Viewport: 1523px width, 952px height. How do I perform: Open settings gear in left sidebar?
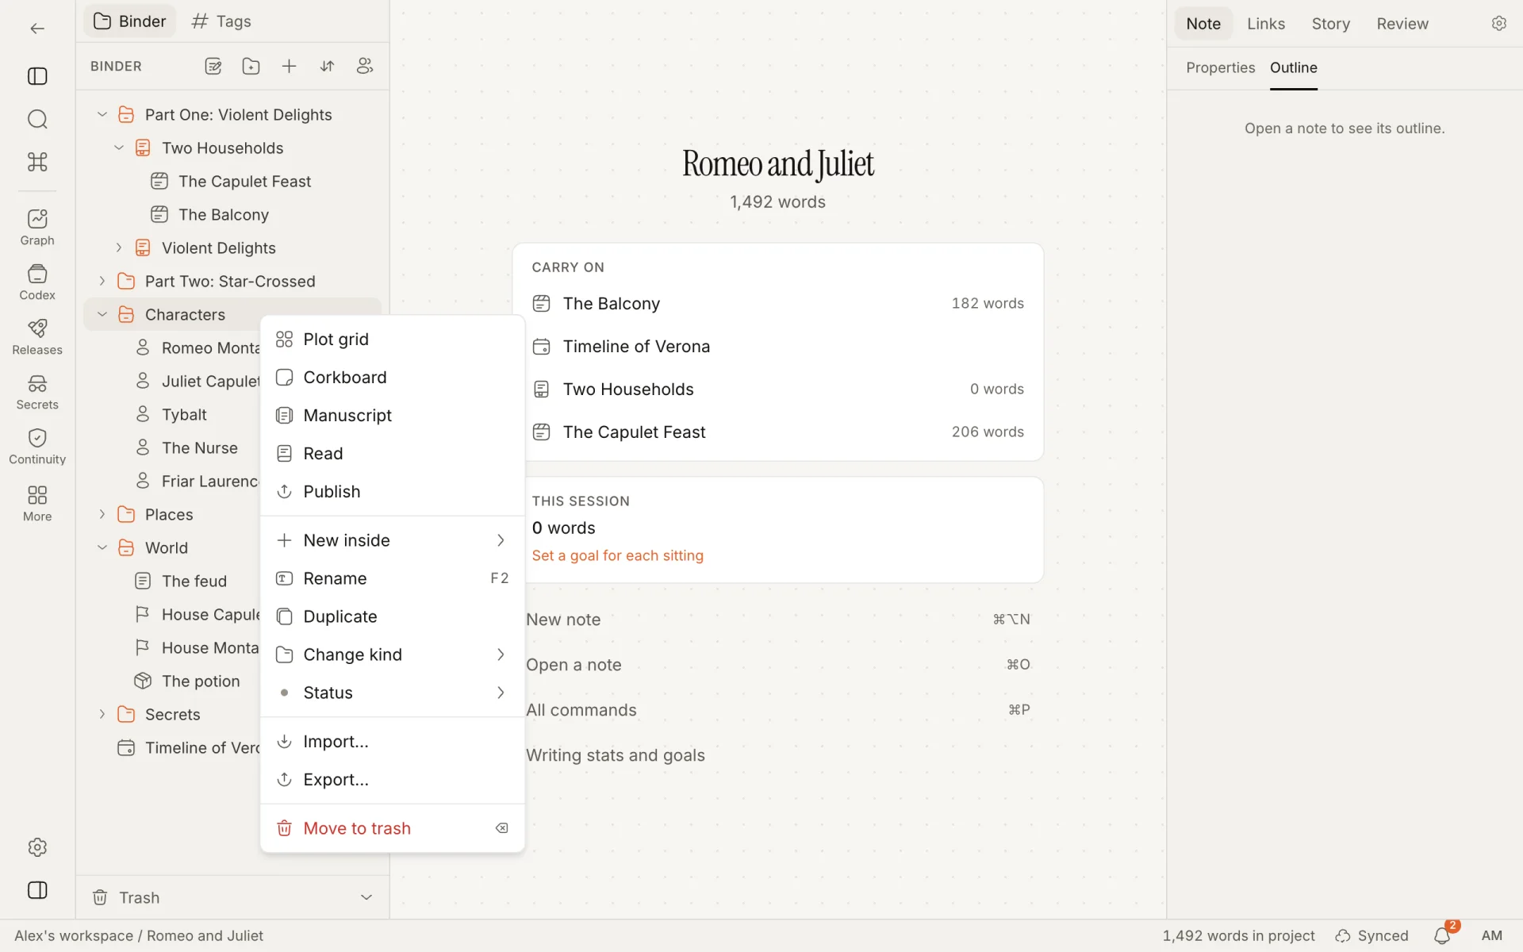click(37, 847)
